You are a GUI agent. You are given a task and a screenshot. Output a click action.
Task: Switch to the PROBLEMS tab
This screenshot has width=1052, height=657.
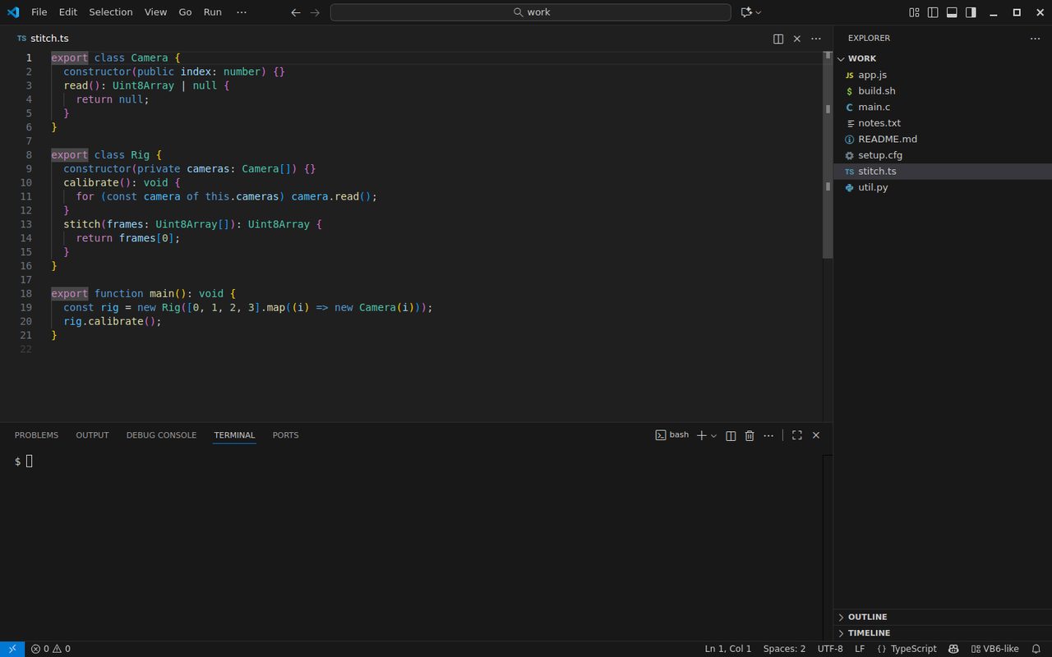coord(36,435)
